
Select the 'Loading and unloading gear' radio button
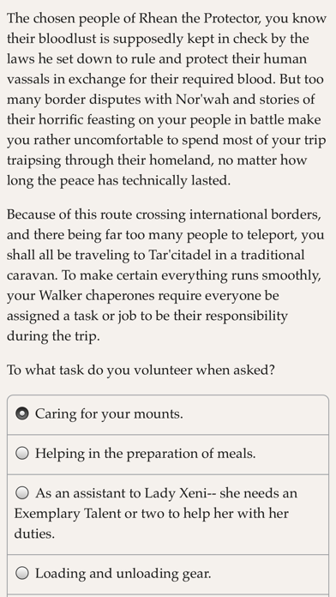click(22, 573)
